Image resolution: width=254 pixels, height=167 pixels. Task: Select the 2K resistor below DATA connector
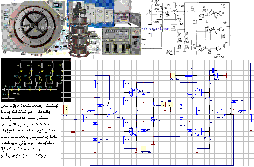[x=73, y=121]
